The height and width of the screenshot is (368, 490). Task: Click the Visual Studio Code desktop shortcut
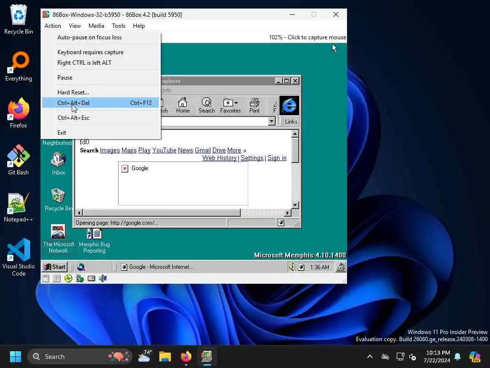tap(19, 257)
